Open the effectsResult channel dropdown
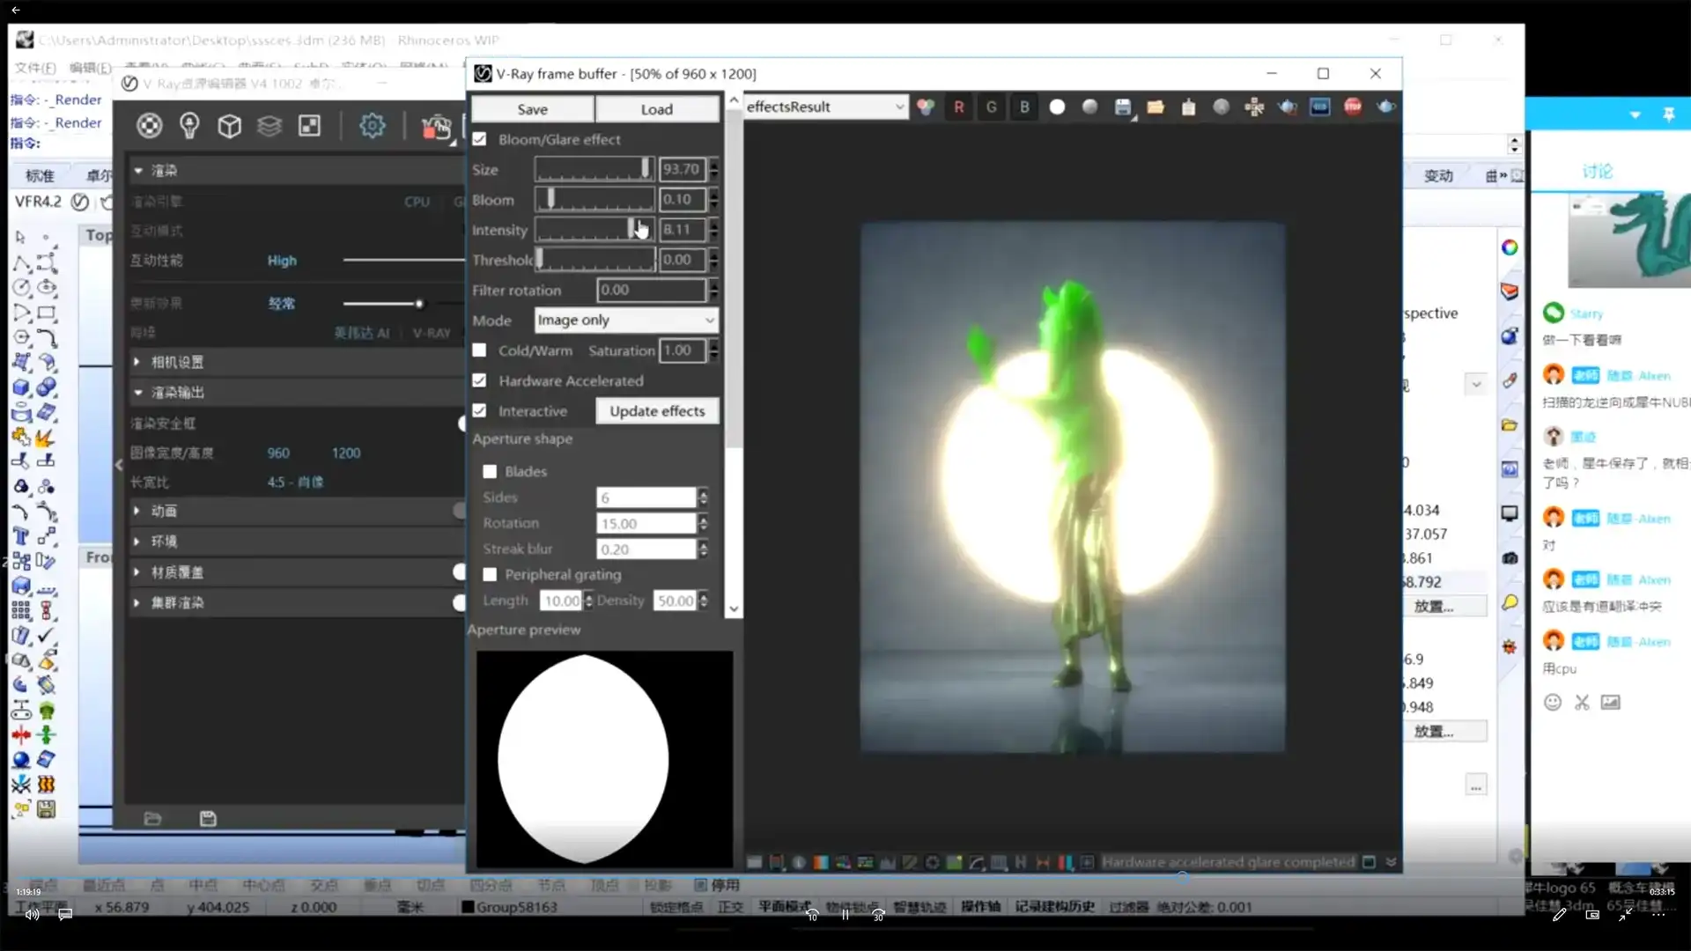The image size is (1691, 951). 824,107
